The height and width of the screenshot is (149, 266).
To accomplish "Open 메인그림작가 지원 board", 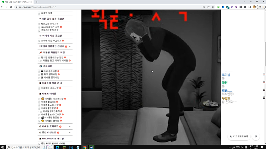I will click(x=50, y=24).
